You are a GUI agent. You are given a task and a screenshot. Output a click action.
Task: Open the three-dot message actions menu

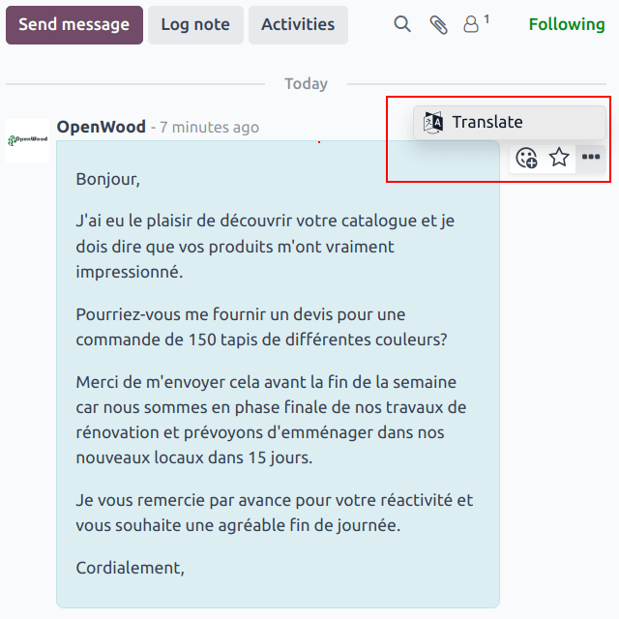point(591,158)
